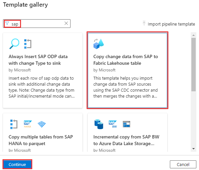Screen dimensions: 199x170
Task: Click the template search input field
Action: (37, 24)
